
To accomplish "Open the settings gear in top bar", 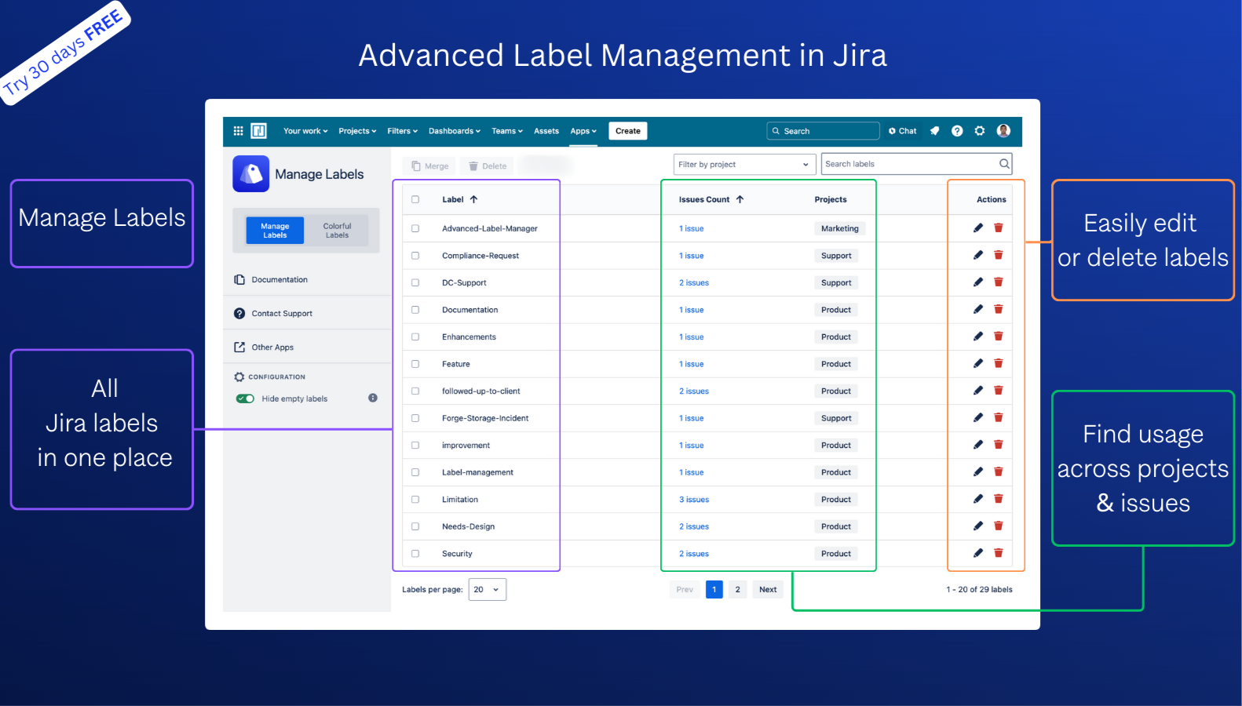I will point(980,131).
